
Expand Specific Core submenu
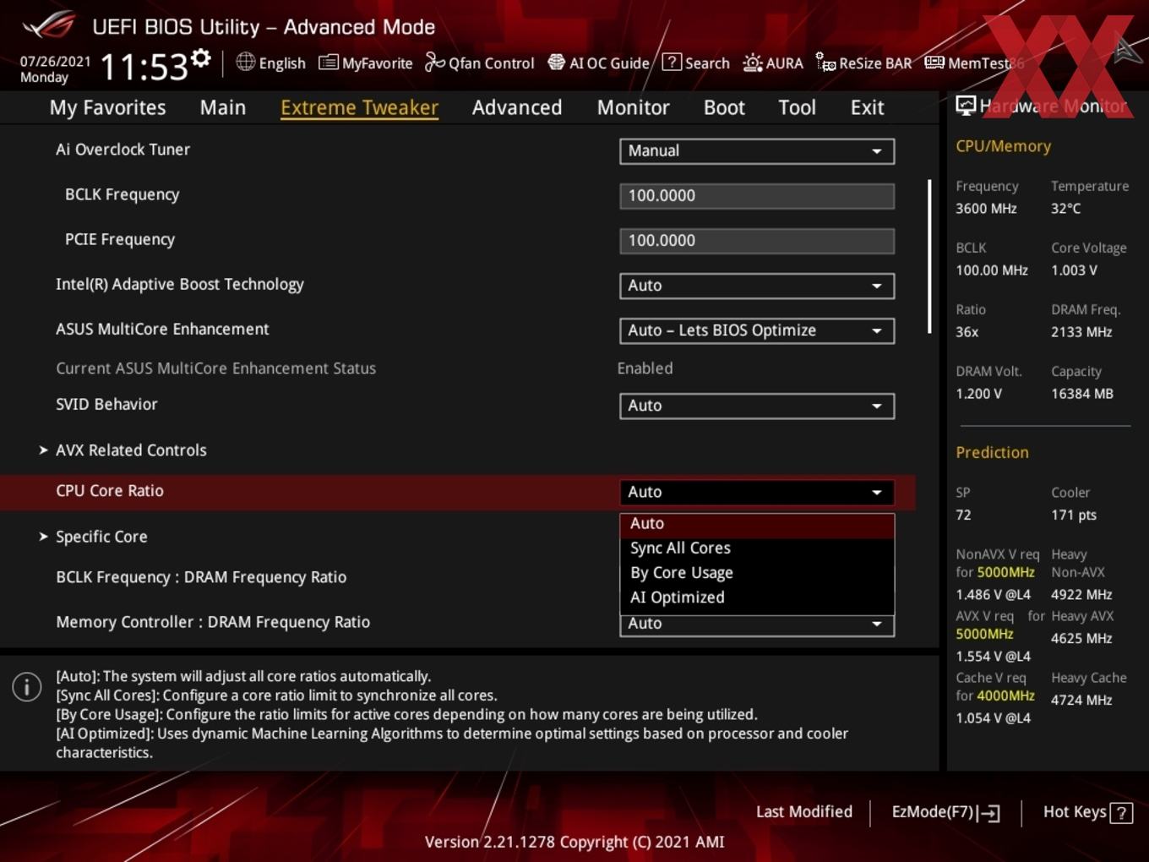tap(101, 537)
